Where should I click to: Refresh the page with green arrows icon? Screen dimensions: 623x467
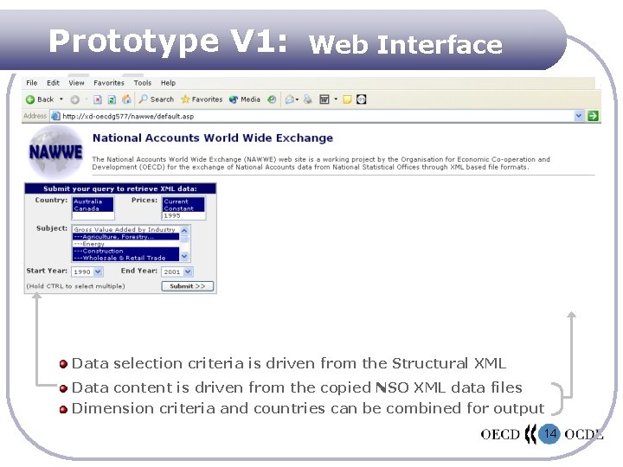(112, 99)
